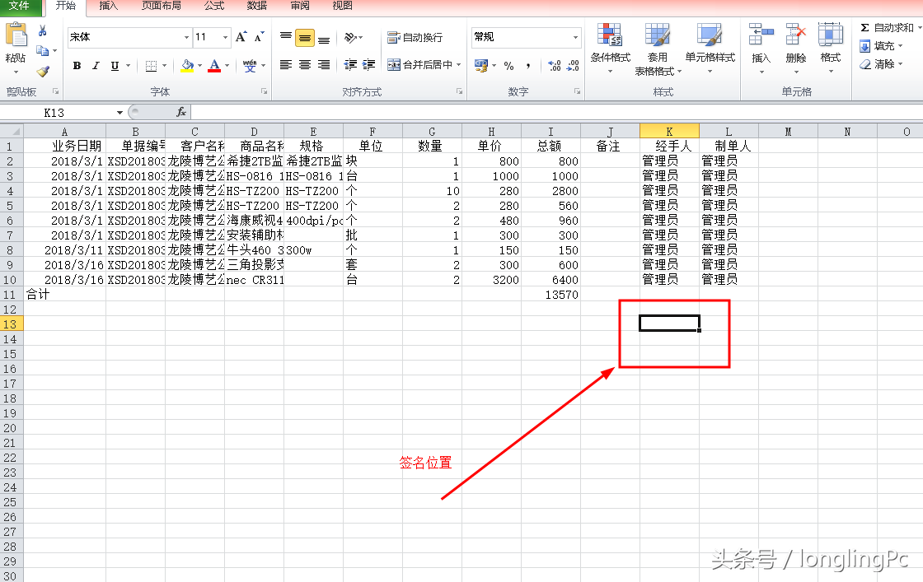Image resolution: width=923 pixels, height=582 pixels.
Task: Switch to the 插入 Insert tab
Action: pos(108,6)
